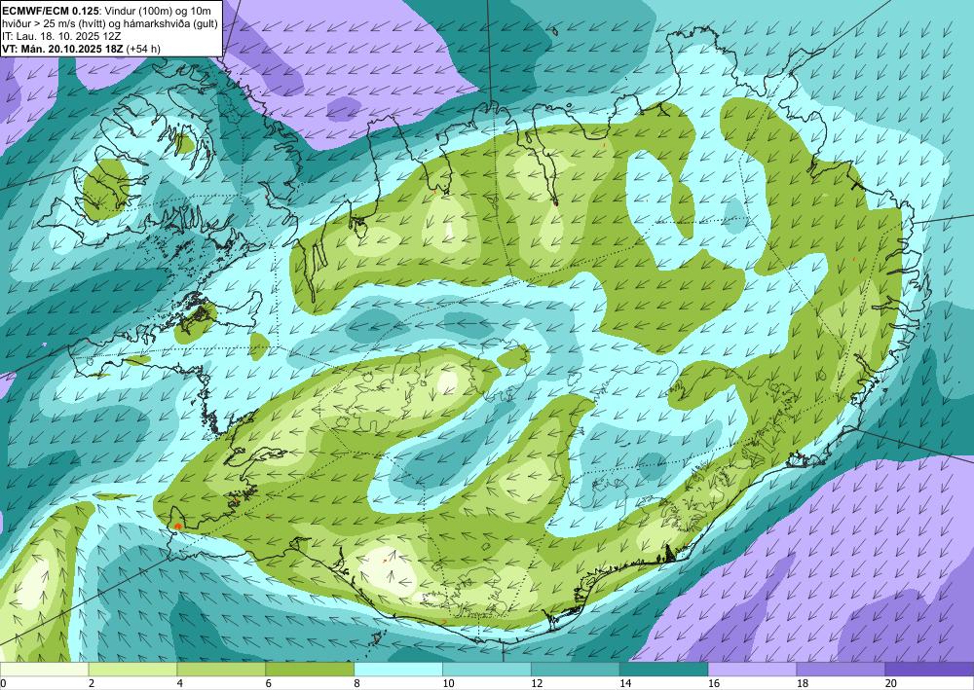Select the light teal 10–12 m/s legend swatch

[487, 670]
